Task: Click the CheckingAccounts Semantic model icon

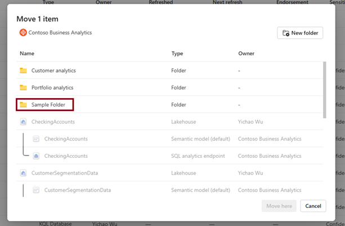Action: (x=36, y=139)
